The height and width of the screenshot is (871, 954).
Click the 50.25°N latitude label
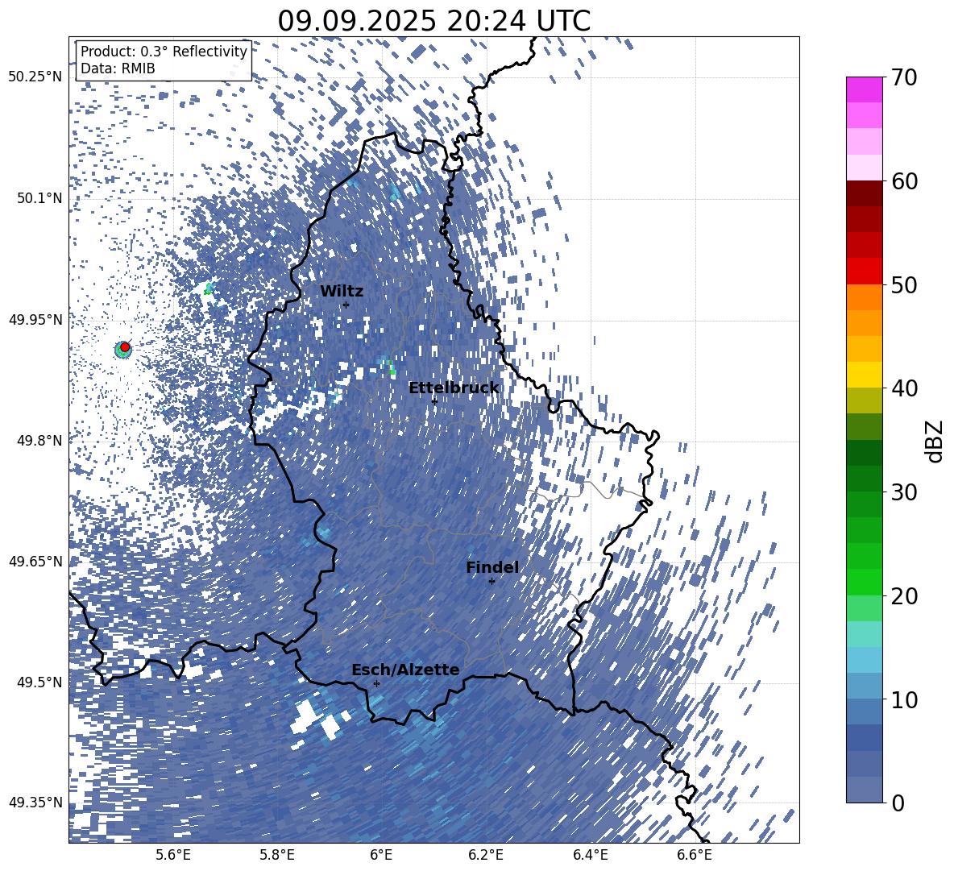point(36,77)
